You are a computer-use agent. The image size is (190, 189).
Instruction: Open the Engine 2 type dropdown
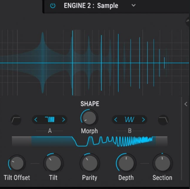[134, 6]
